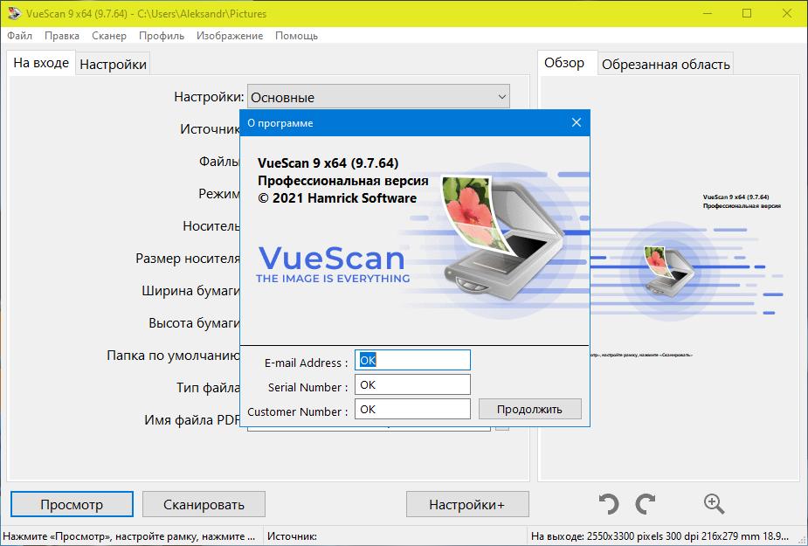Open the Сканер menu
This screenshot has height=546, width=808.
[x=108, y=36]
